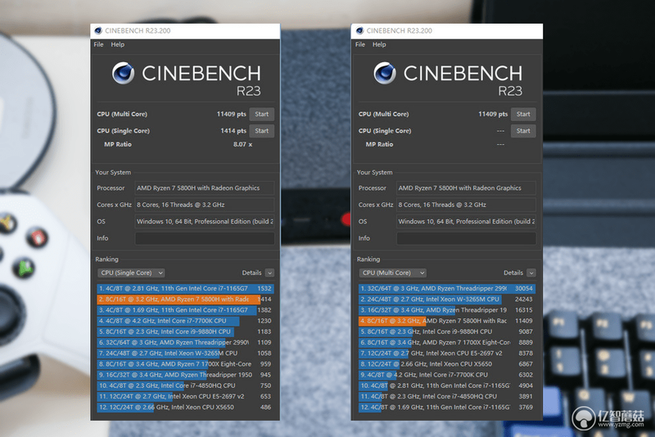Select Xeon E5-2697 v2 row scoring 653
Image resolution: width=655 pixels, height=437 pixels.
(x=185, y=397)
